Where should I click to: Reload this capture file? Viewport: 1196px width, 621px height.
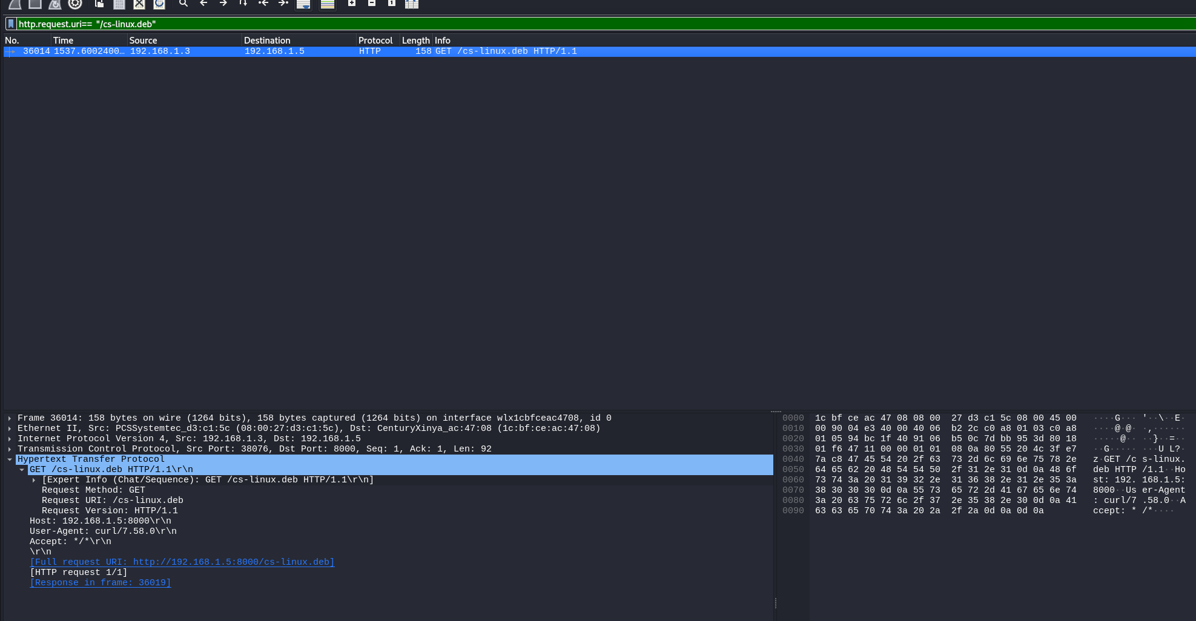click(x=159, y=4)
